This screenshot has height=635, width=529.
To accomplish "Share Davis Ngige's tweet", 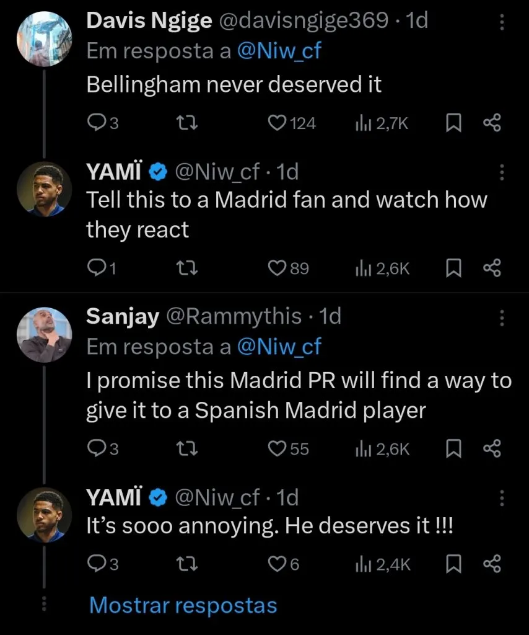I will click(x=491, y=123).
